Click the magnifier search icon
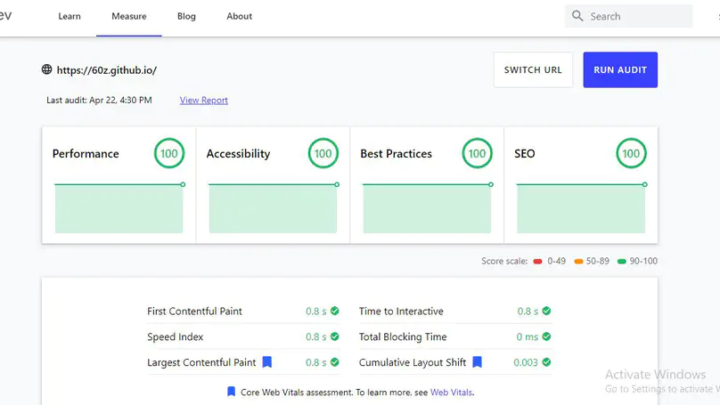Image resolution: width=720 pixels, height=405 pixels. pyautogui.click(x=577, y=16)
